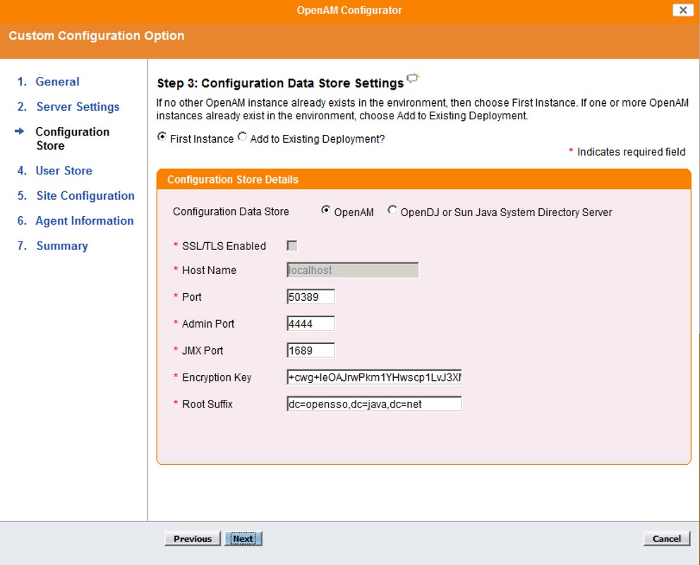Edit the Admin Port field
The image size is (700, 565).
click(x=310, y=323)
